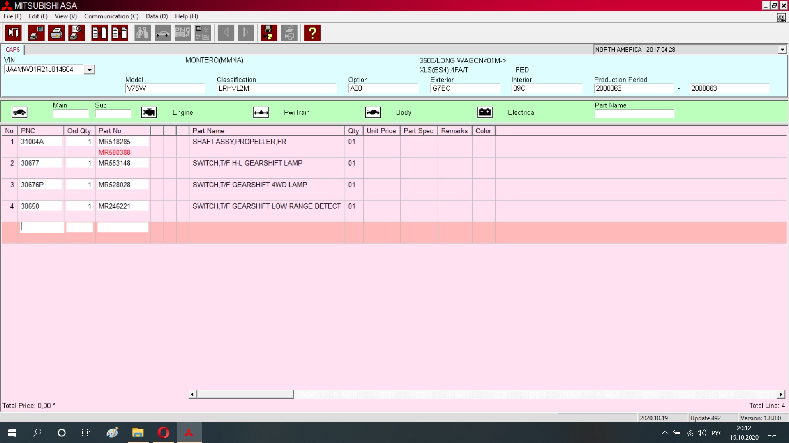Image resolution: width=789 pixels, height=443 pixels.
Task: Open the Communication (C) menu
Action: point(111,16)
